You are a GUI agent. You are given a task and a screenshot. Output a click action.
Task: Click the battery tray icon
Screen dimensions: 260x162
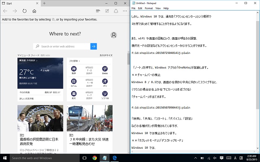tap(202, 158)
